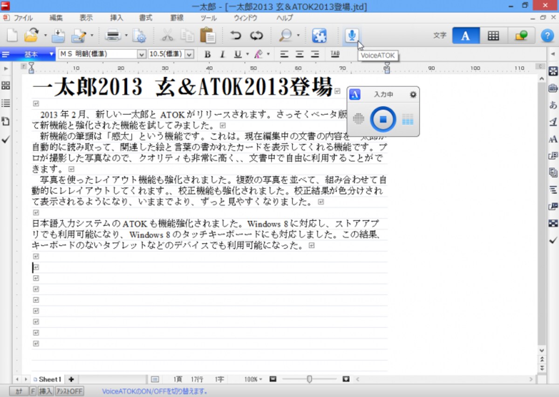Screen dimensions: 559x397
Task: Switch to the table grid mode button
Action: [x=493, y=36]
